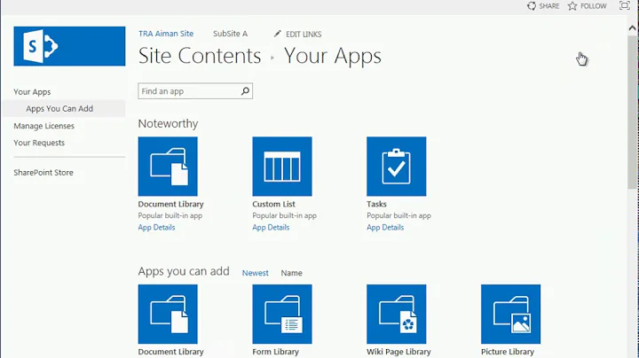Add the Form Library app
Viewport: 639px width, 358px height.
[x=282, y=314]
